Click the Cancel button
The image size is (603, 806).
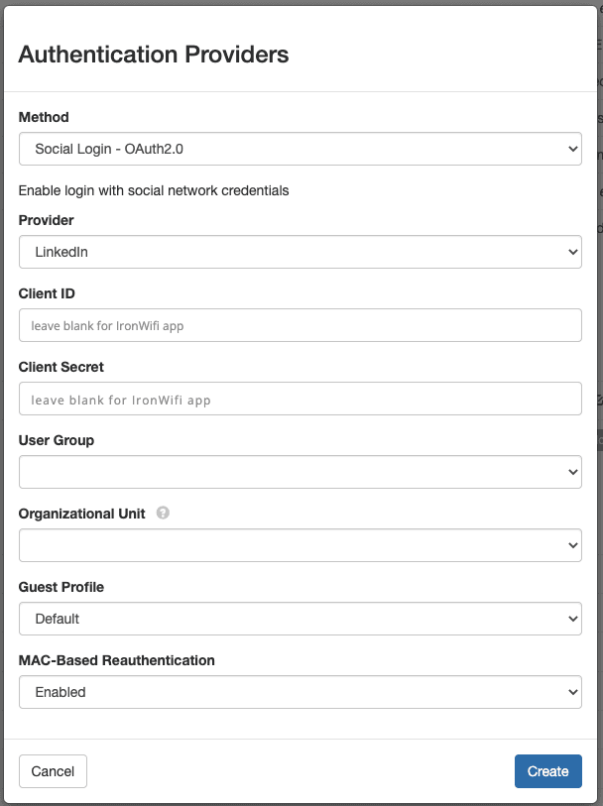coord(53,771)
